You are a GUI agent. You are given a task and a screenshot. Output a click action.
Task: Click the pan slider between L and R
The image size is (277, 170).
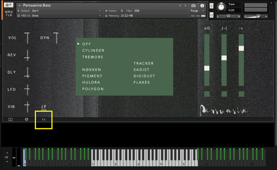229,16
